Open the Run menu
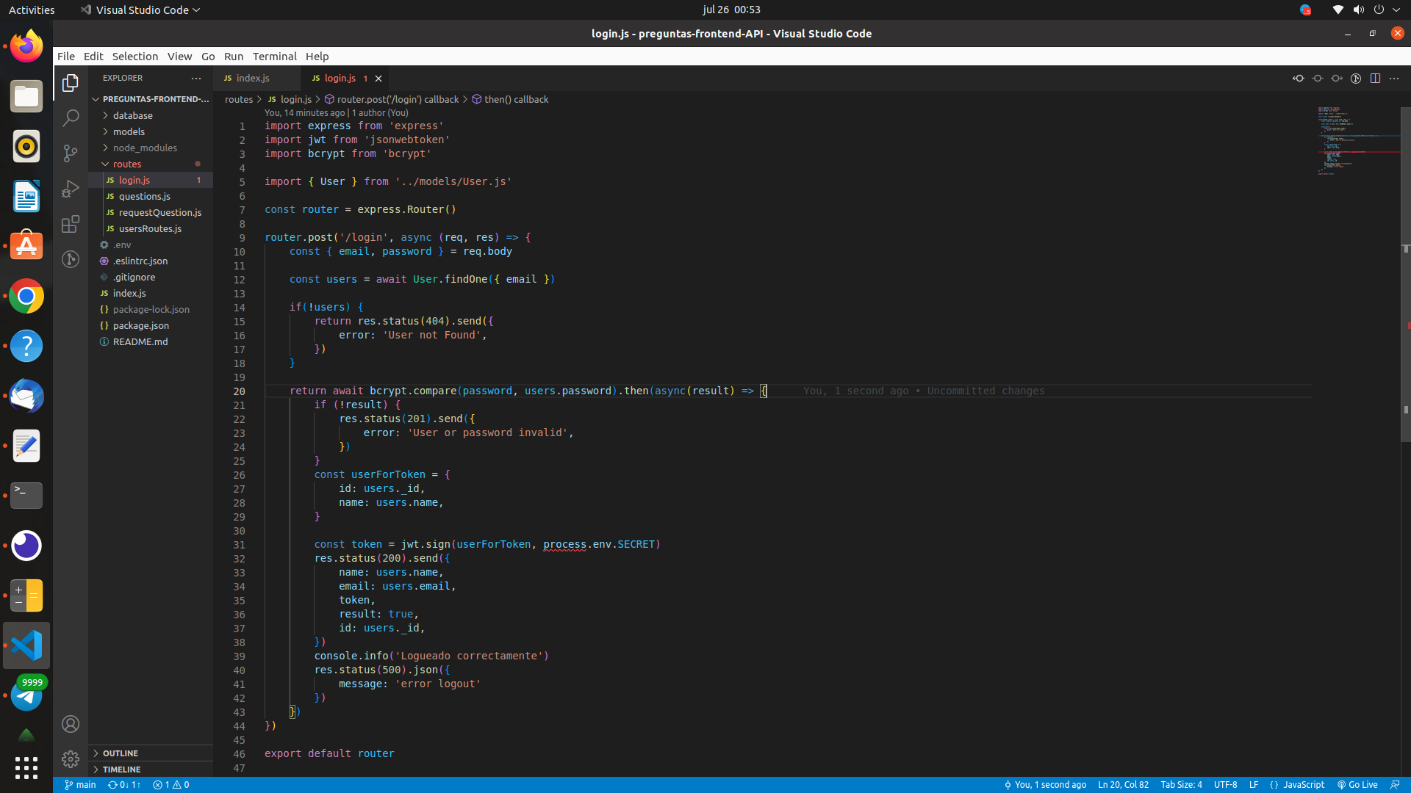 coord(233,57)
